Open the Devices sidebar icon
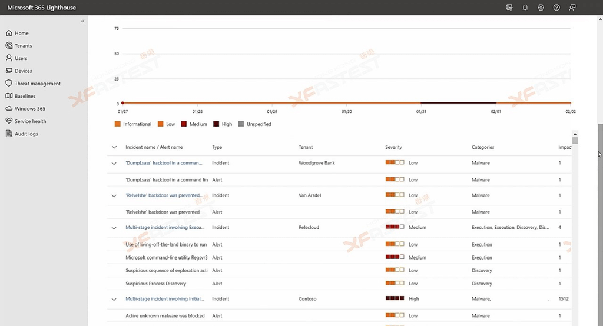603x326 pixels. click(x=9, y=71)
